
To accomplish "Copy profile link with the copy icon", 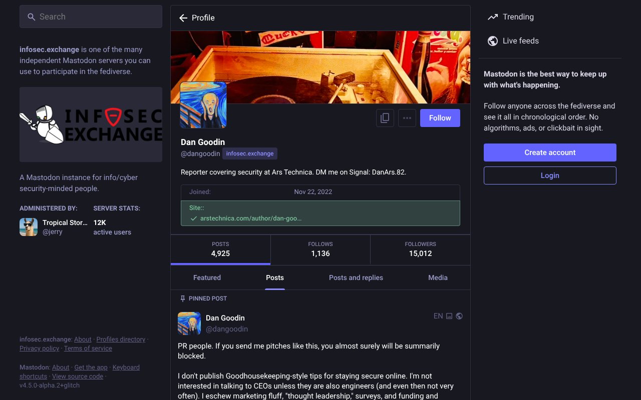I will 385,118.
